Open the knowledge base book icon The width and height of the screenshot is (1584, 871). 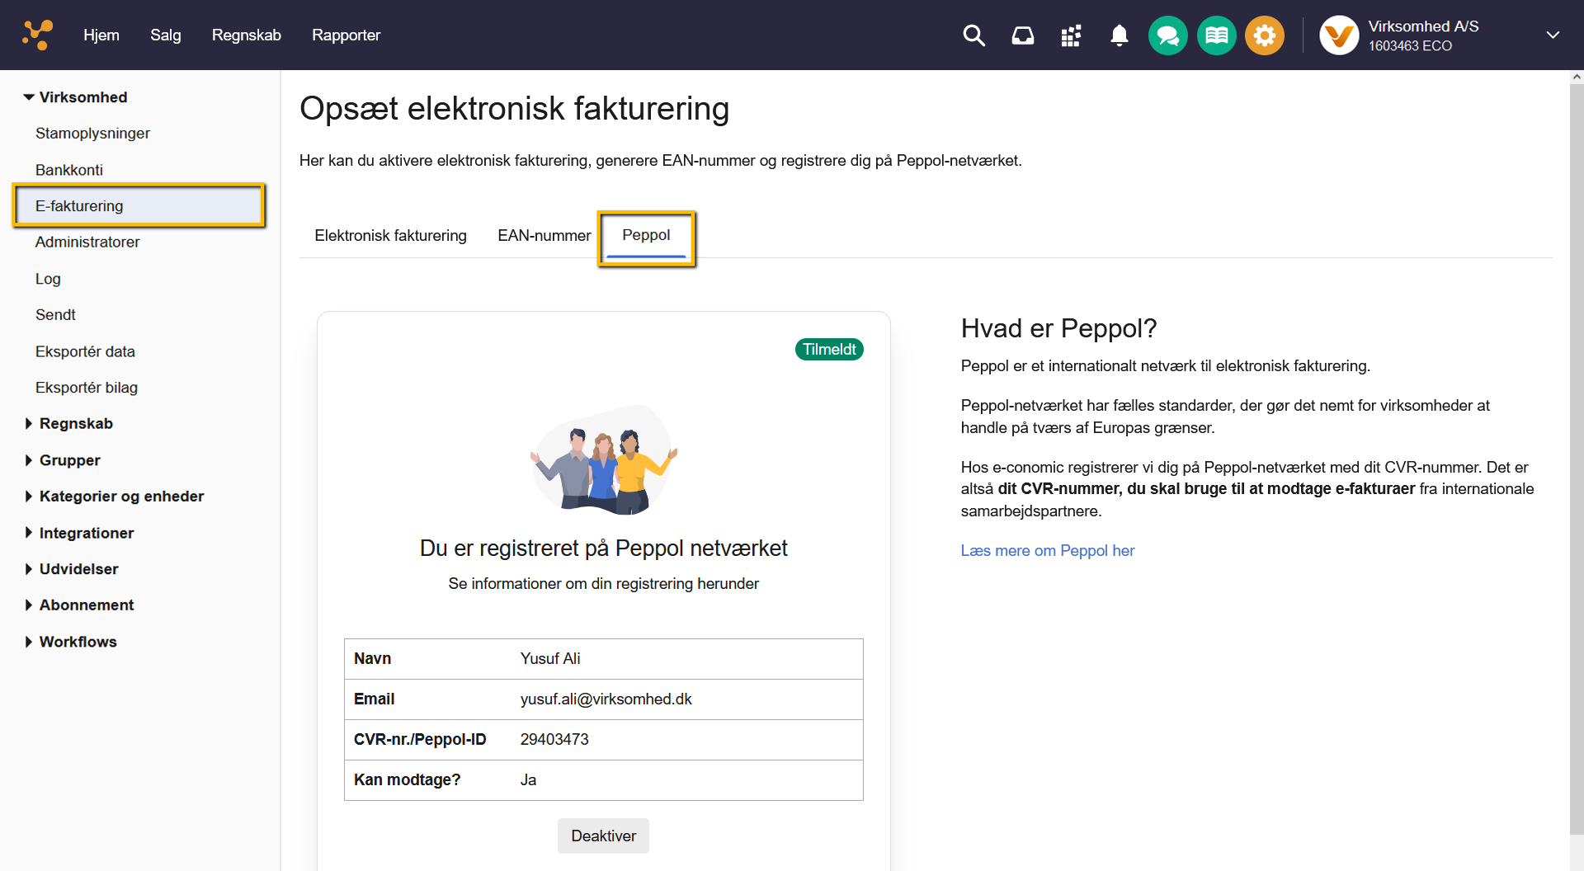coord(1216,35)
